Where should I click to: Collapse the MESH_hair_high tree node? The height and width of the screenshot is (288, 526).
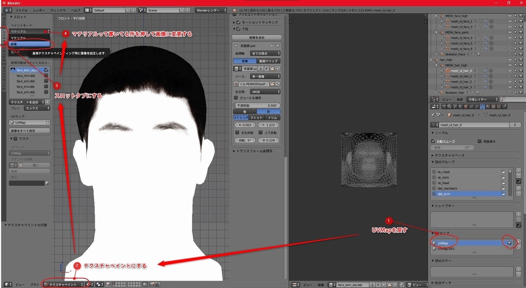tap(436, 65)
